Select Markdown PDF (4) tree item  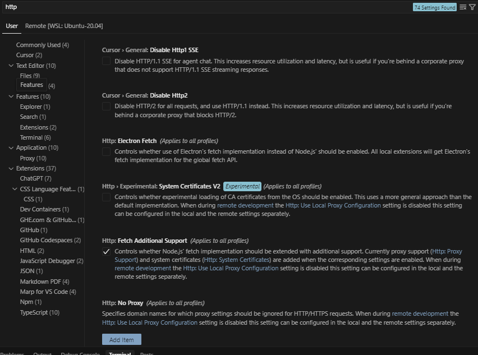pos(44,282)
